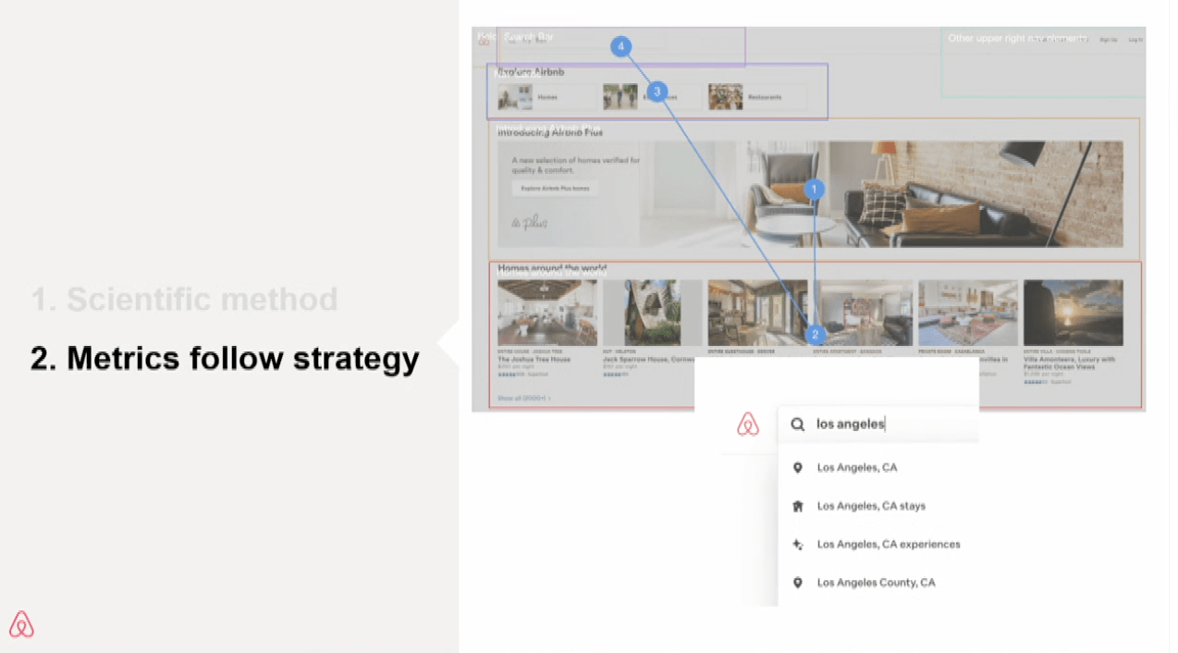Click the Airbnb logo in the slide's bottom-left corner

coord(21,624)
